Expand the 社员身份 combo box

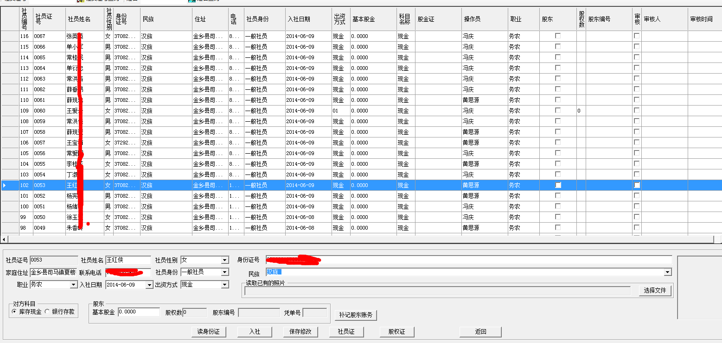(x=225, y=272)
